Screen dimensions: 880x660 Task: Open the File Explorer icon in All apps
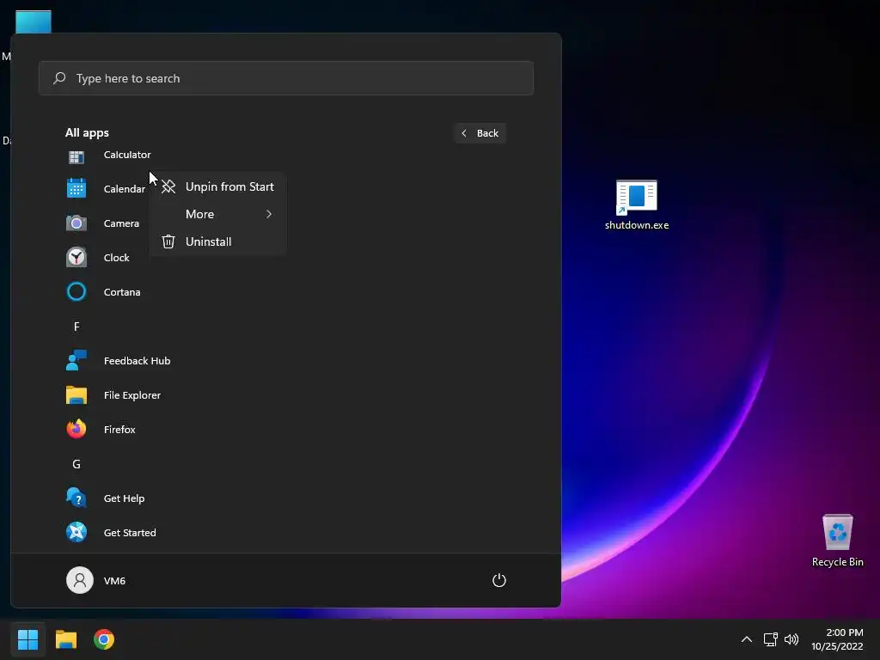(x=76, y=394)
